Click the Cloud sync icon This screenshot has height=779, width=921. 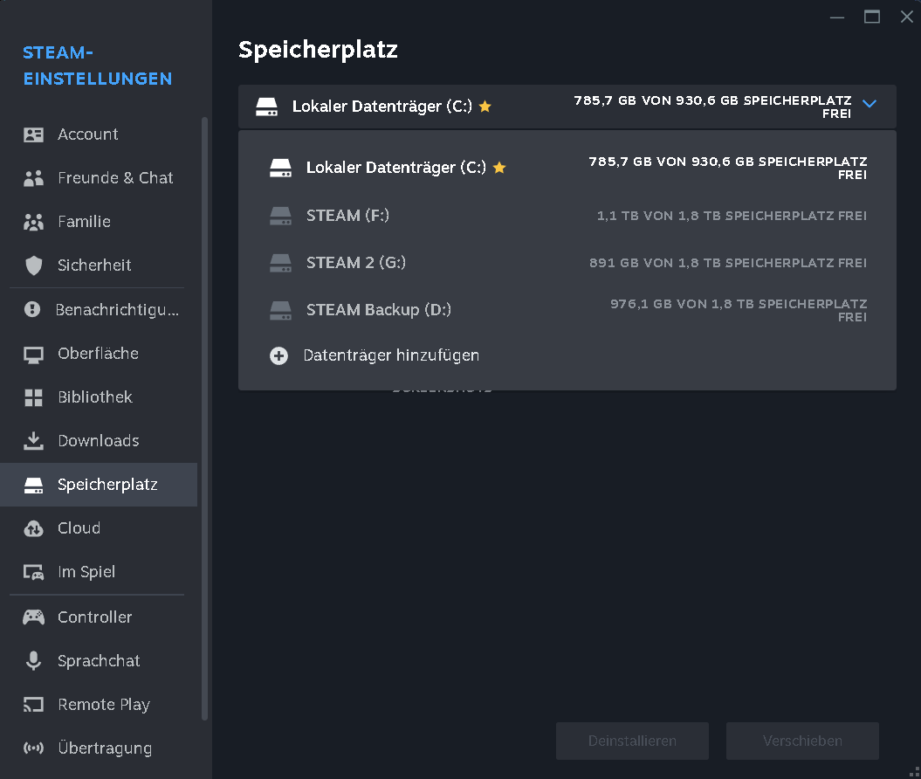33,528
